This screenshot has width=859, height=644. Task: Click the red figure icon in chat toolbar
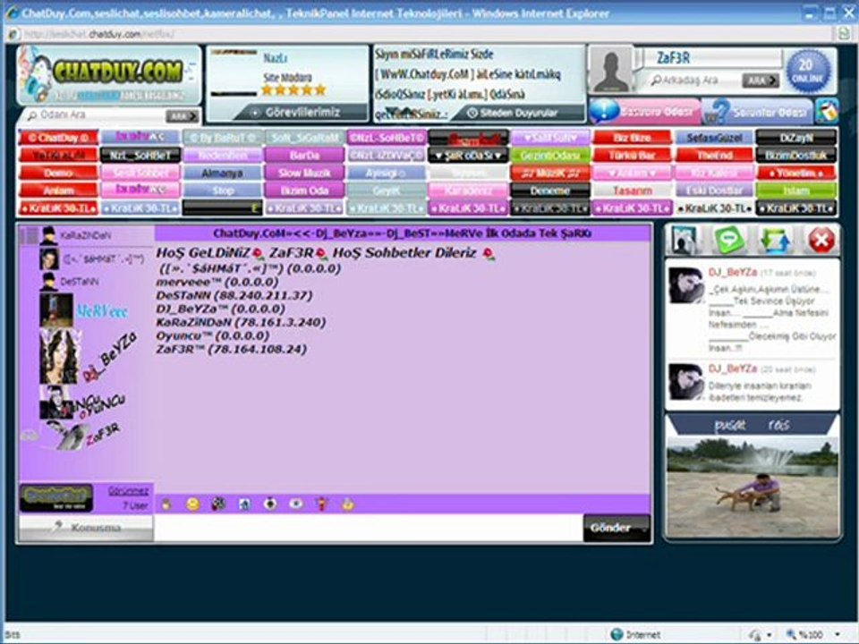322,504
